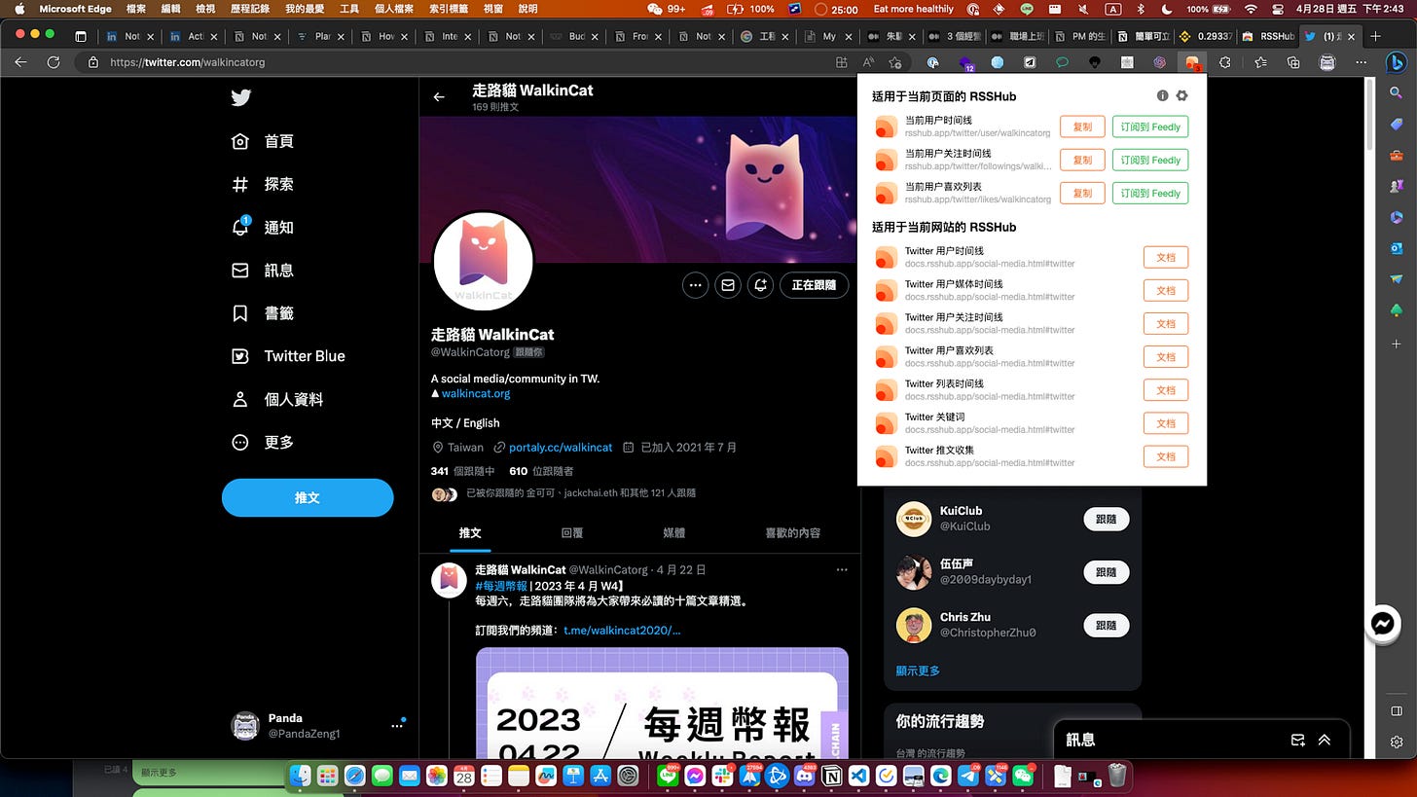
Task: Open 訊息 messages envelope icon
Action: click(x=240, y=270)
